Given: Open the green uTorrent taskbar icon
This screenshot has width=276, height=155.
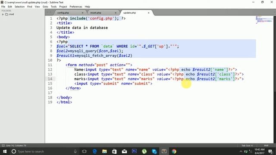Looking at the screenshot, I should point(144,151).
